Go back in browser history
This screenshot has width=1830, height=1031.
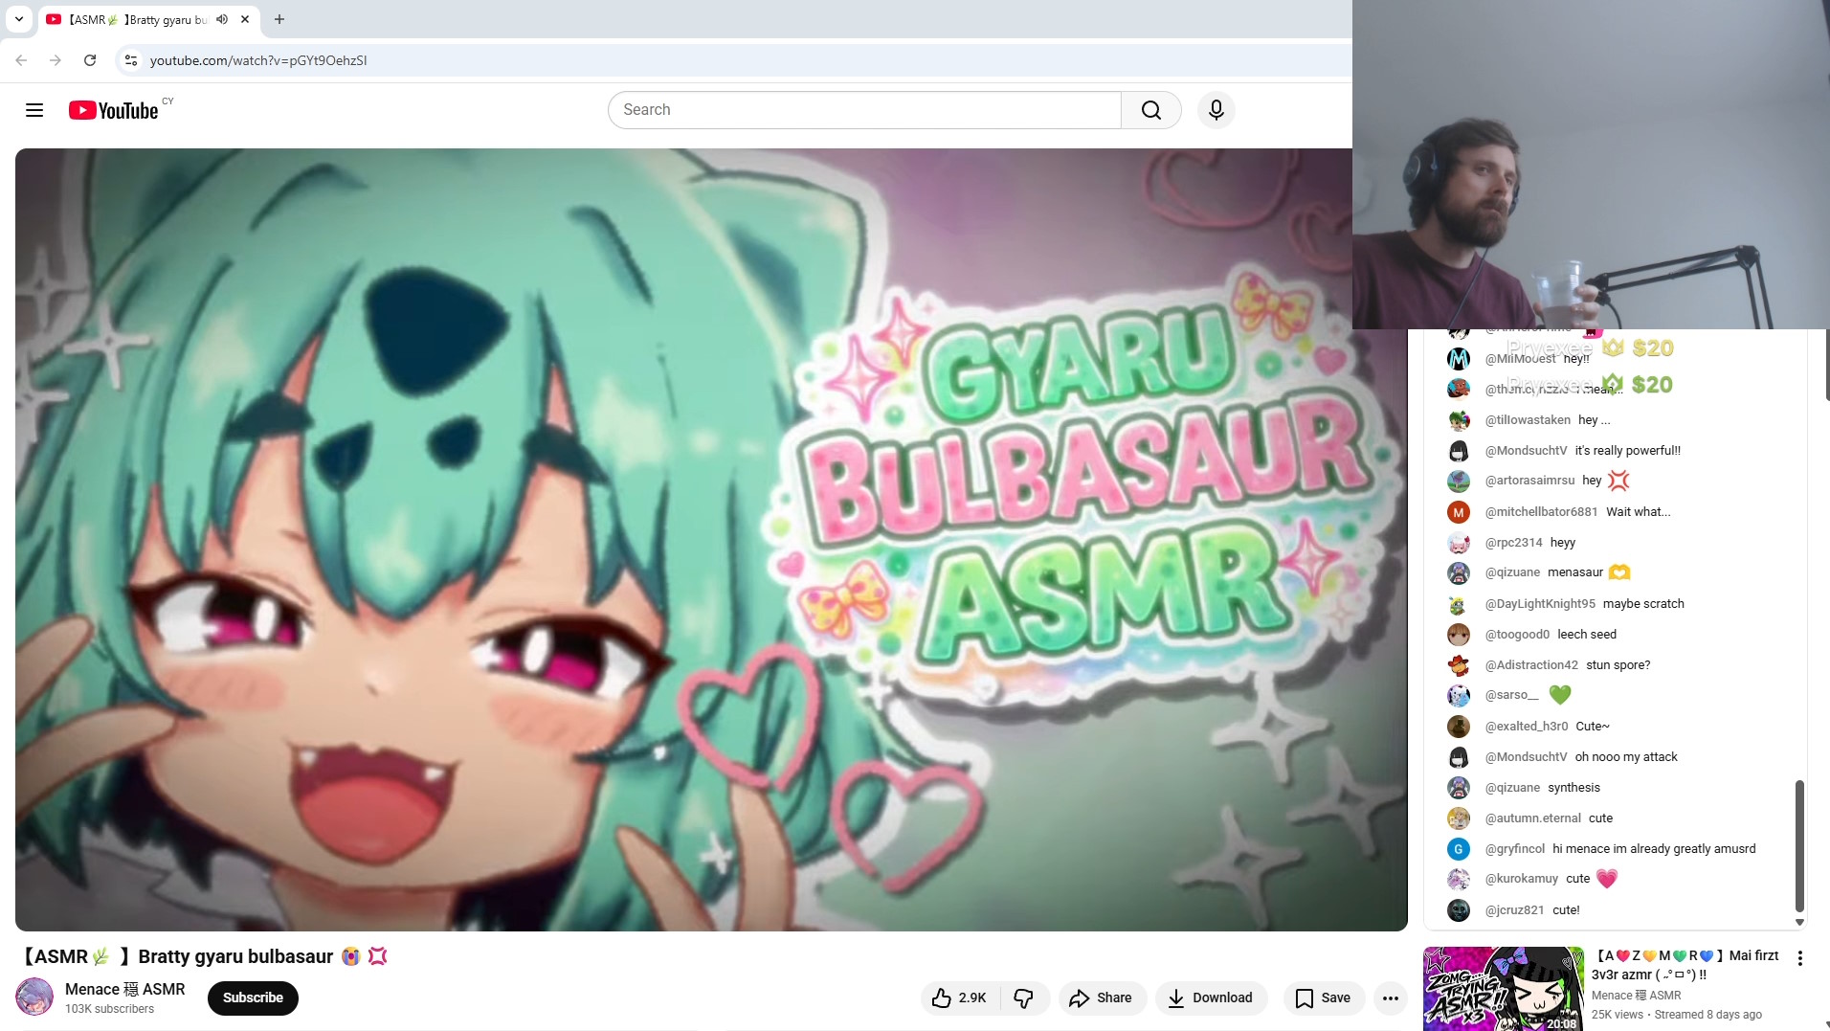pos(21,60)
